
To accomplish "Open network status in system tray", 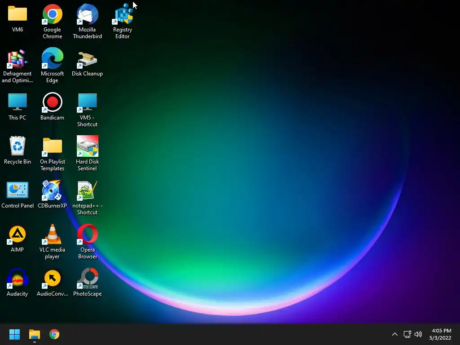I will point(407,334).
